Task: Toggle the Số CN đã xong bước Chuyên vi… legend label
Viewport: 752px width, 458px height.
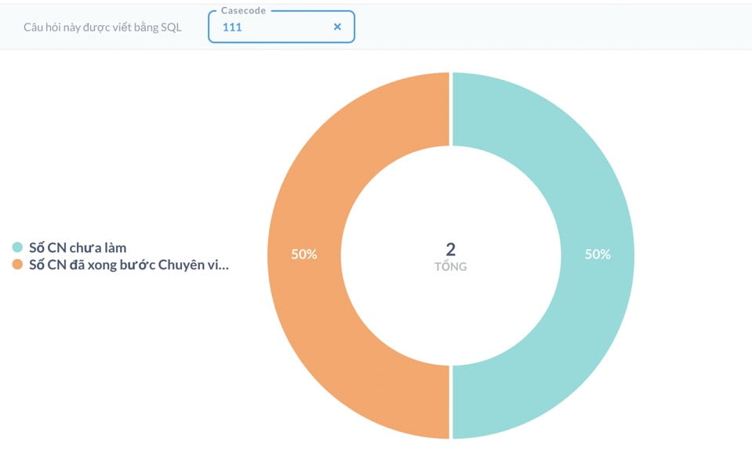Action: [127, 265]
